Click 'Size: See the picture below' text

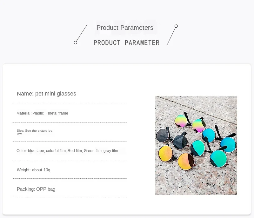tap(35, 132)
